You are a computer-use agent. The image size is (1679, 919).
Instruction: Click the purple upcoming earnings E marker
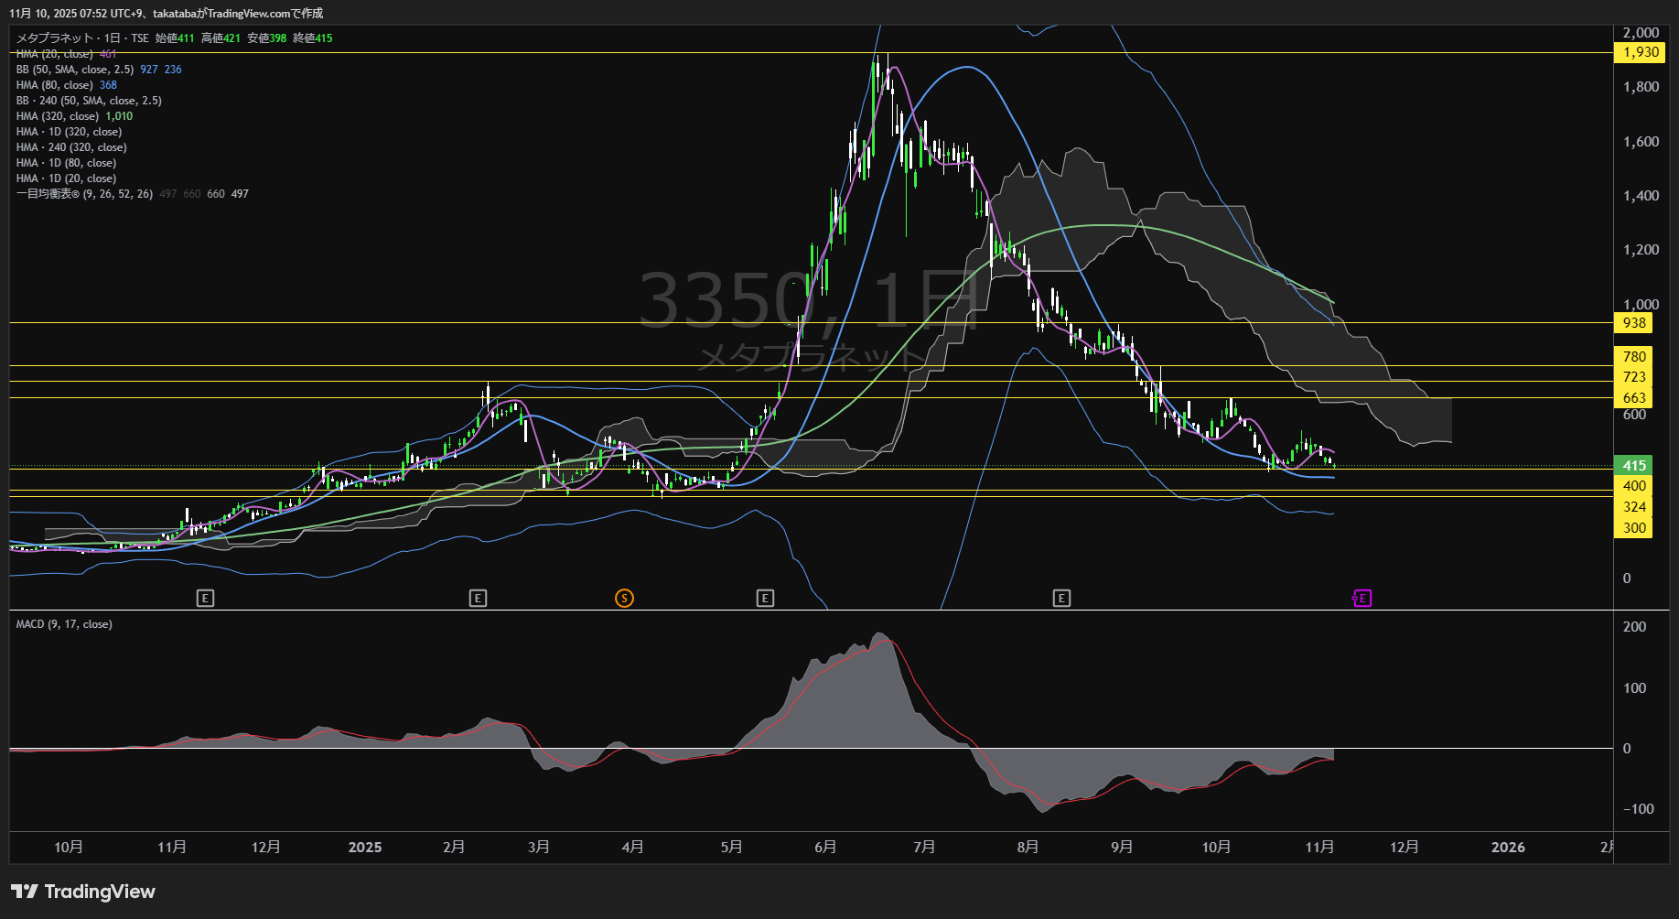pos(1361,599)
